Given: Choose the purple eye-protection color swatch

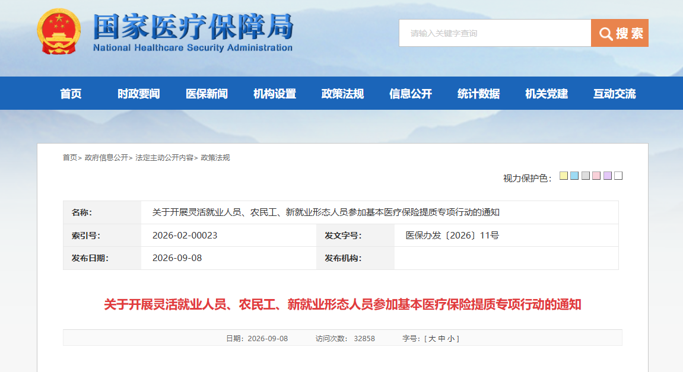Looking at the screenshot, I should click(x=607, y=176).
